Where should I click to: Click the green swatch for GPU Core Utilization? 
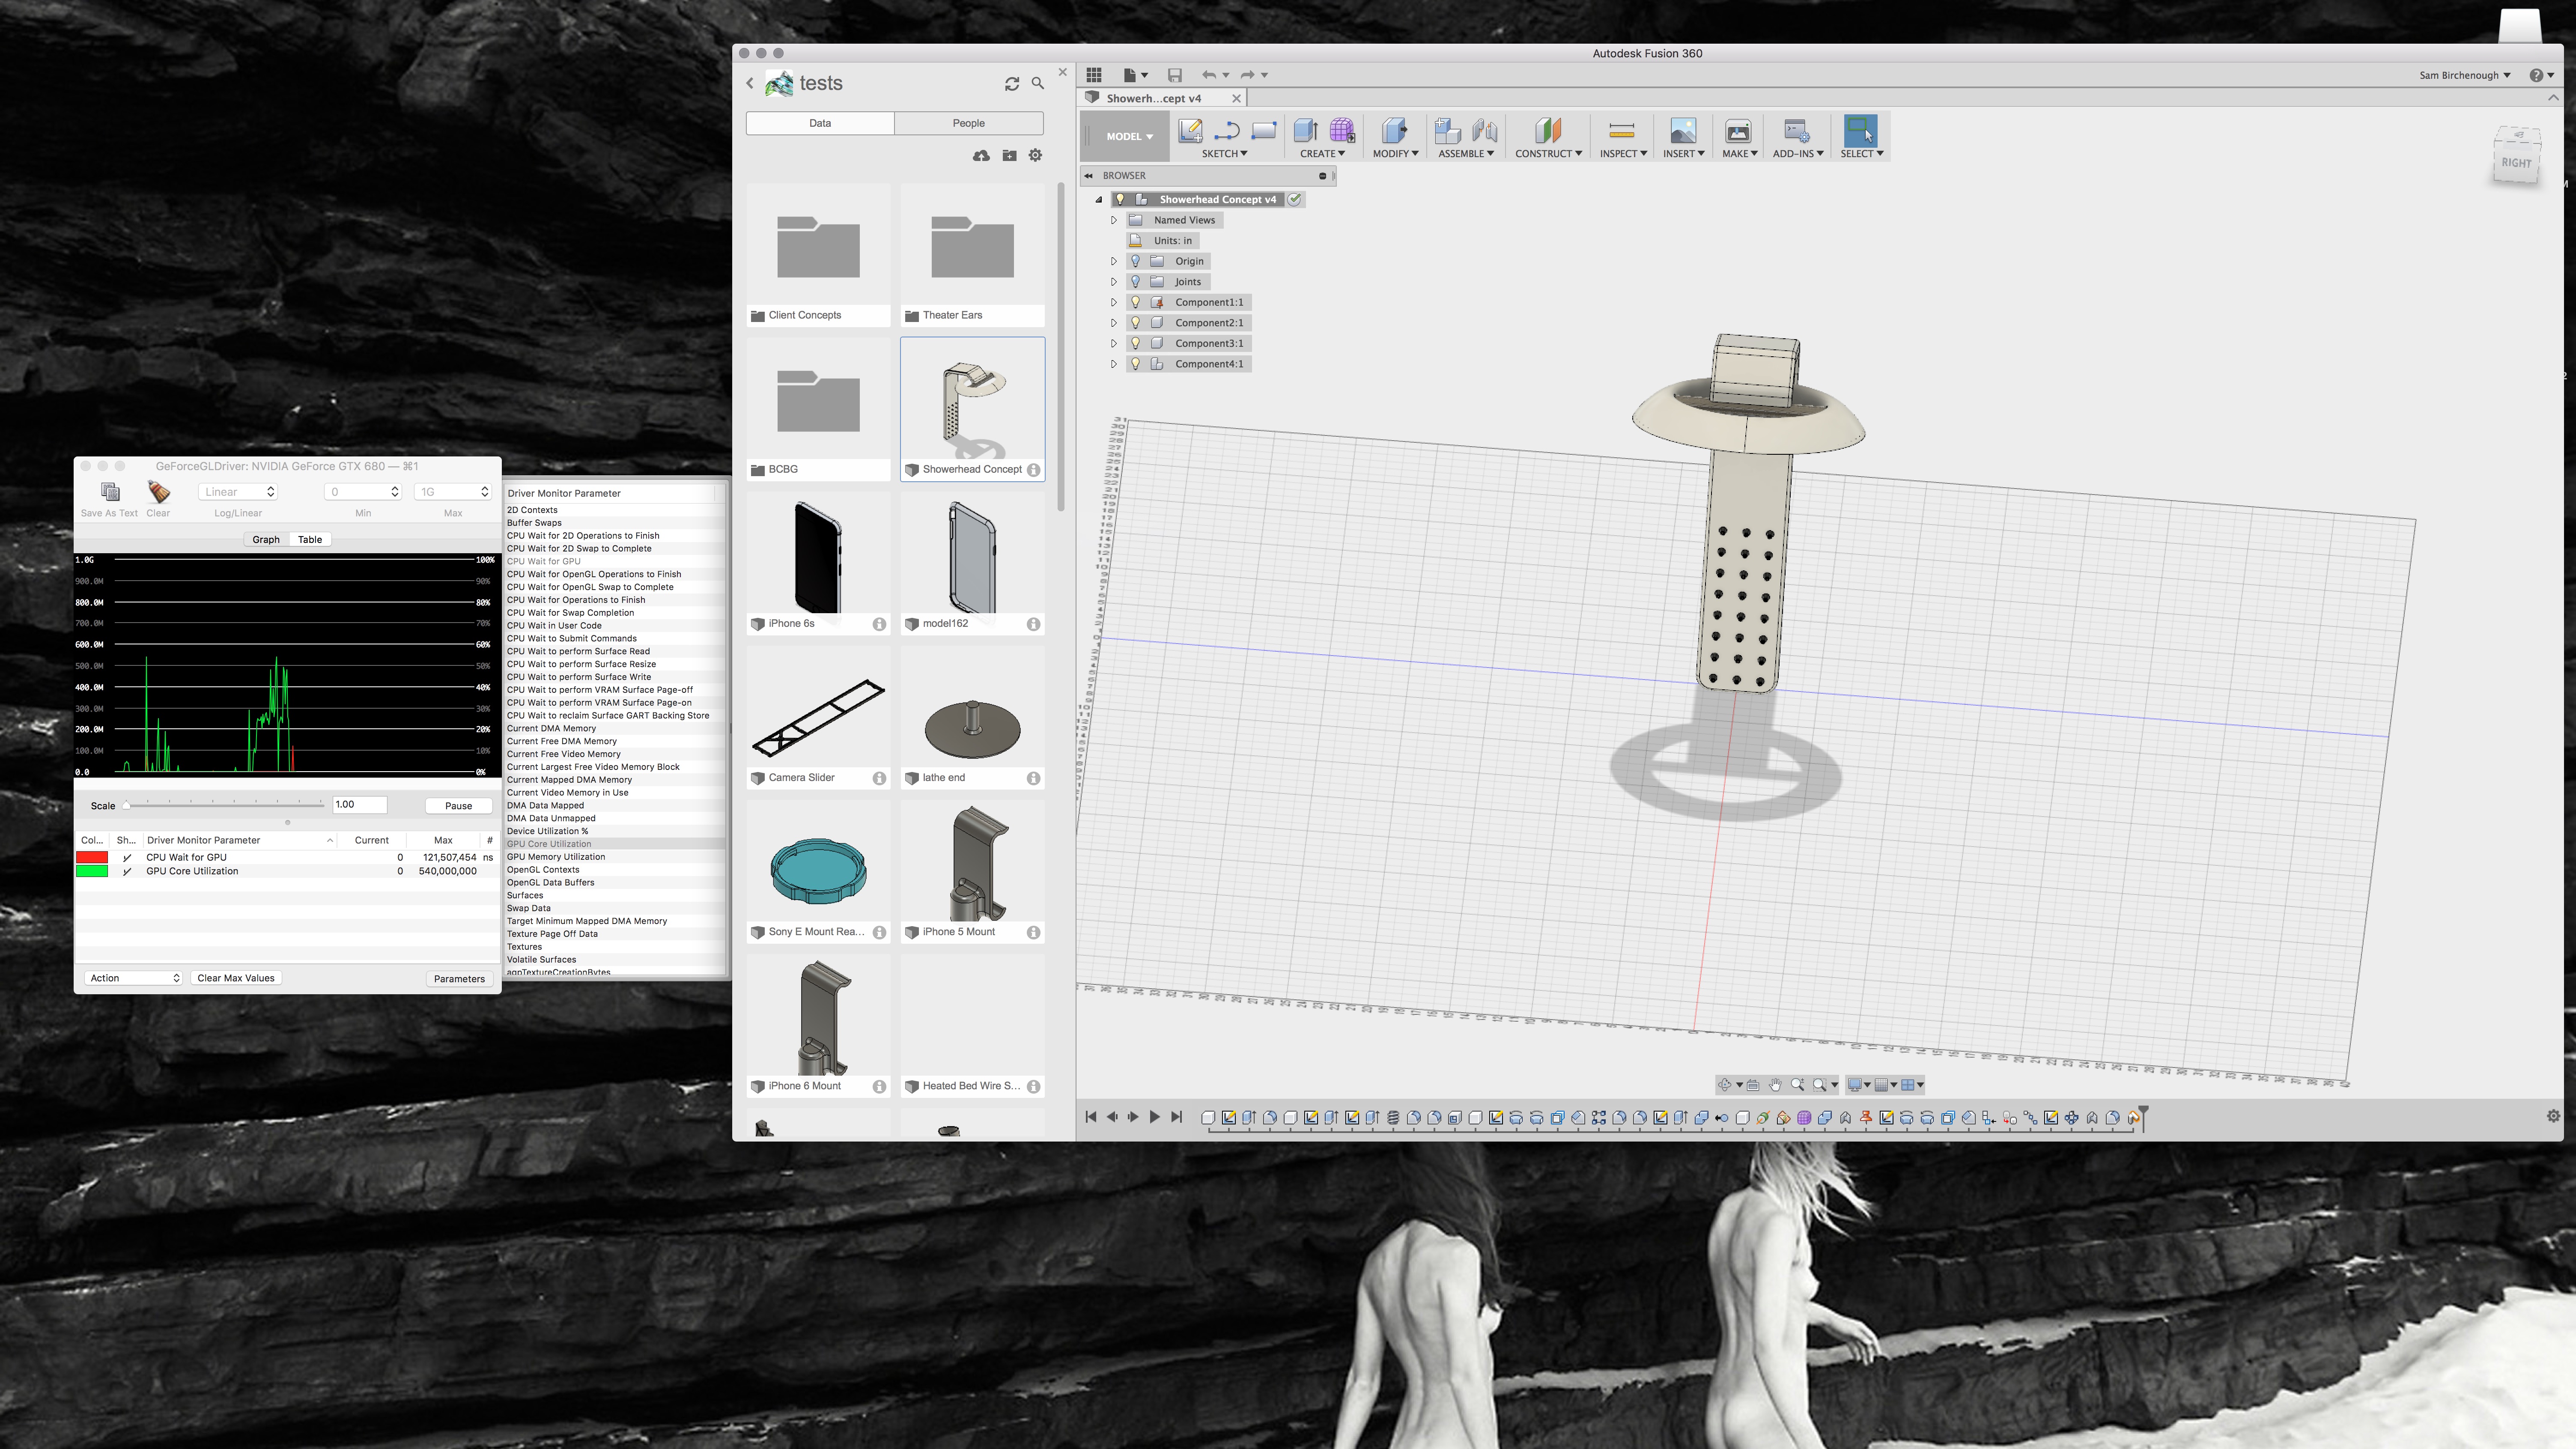click(92, 872)
